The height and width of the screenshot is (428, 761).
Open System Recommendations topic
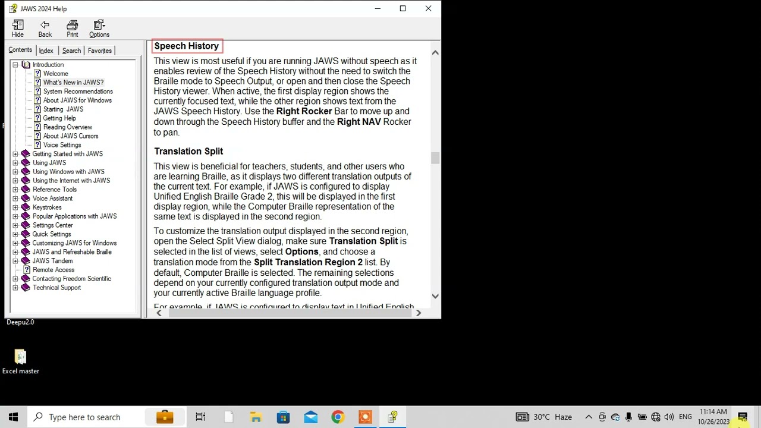[x=78, y=92]
